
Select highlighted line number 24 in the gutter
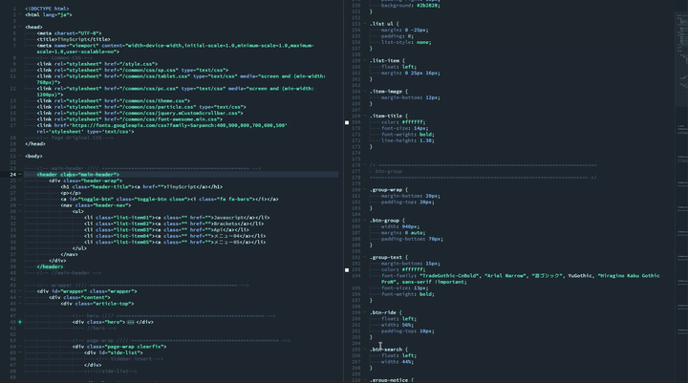pyautogui.click(x=11, y=175)
